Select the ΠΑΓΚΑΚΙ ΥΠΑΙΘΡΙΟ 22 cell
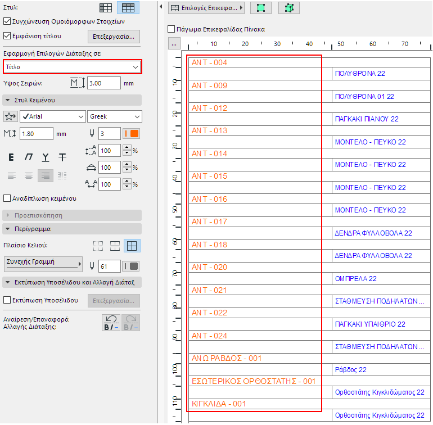433x425 pixels. point(381,324)
